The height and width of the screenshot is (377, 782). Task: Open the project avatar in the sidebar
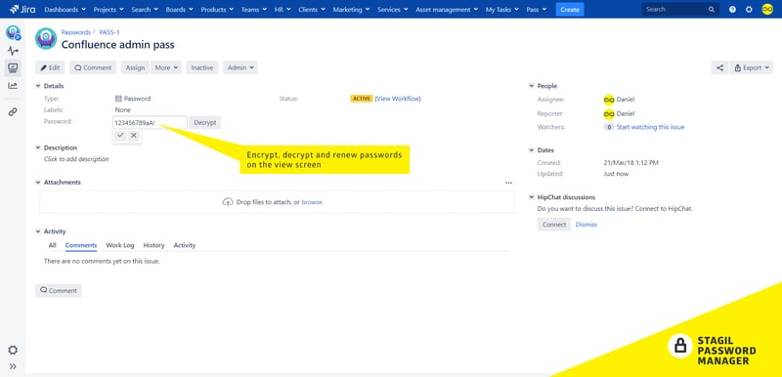coord(13,33)
